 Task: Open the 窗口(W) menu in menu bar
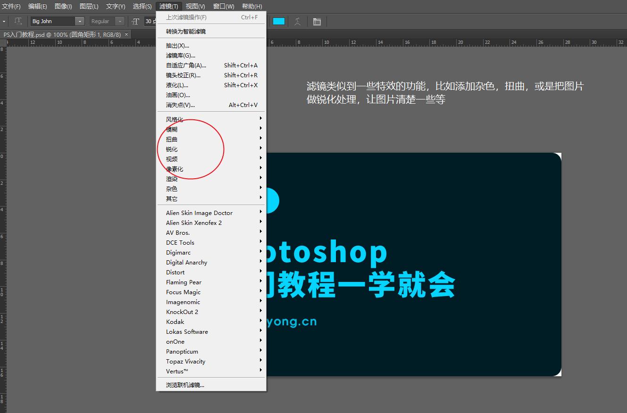click(223, 6)
